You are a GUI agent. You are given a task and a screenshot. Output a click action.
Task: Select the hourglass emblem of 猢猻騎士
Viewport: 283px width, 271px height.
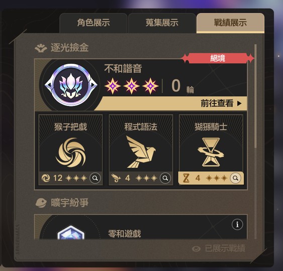[x=211, y=152]
